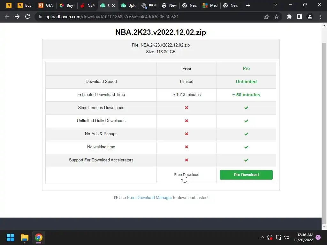Screen dimensions: 327x245
Task: Open the network tray icon
Action: click(x=278, y=237)
